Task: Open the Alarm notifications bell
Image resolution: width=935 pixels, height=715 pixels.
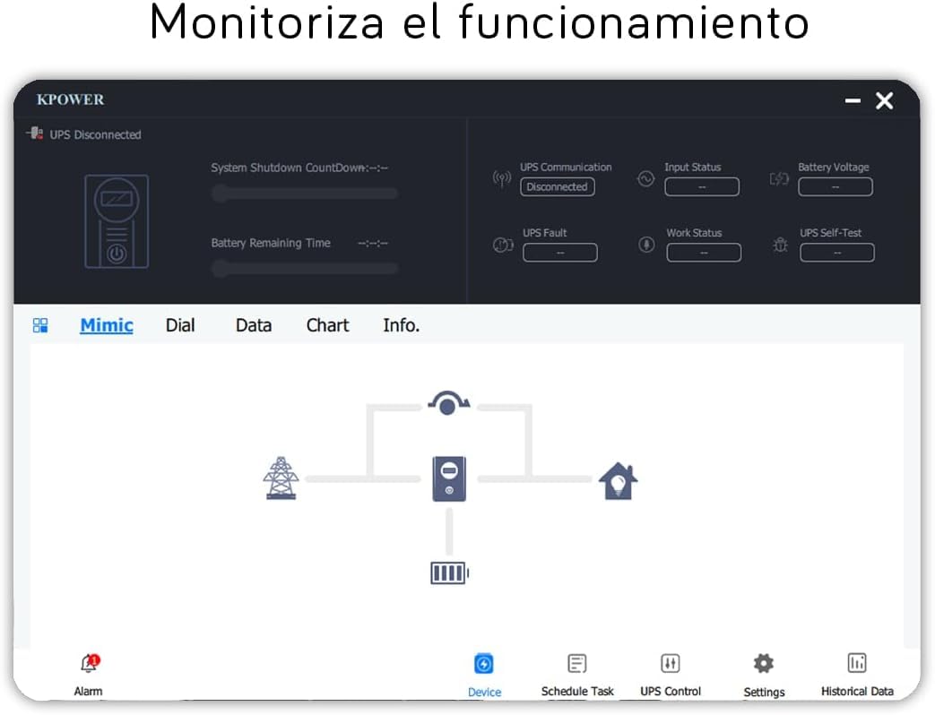Action: coord(90,663)
